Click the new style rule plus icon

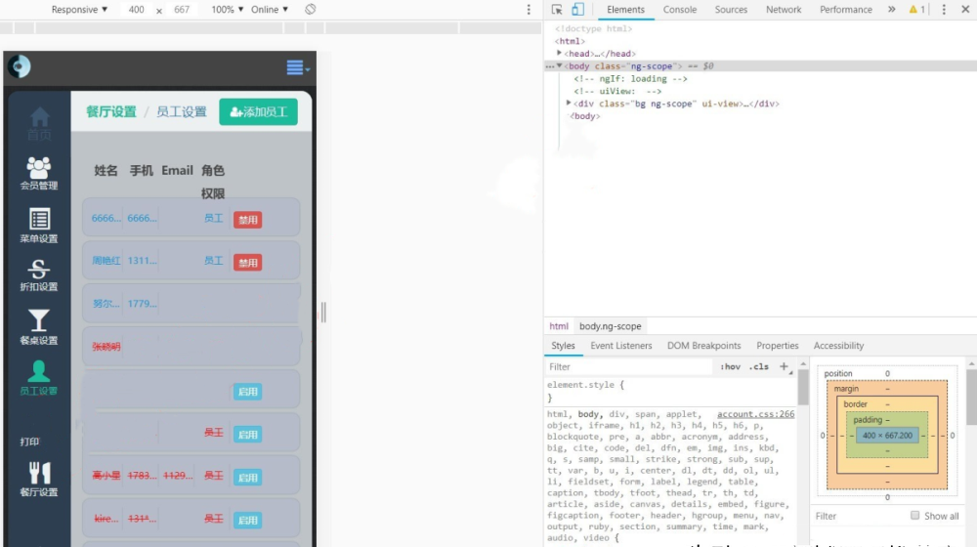784,367
